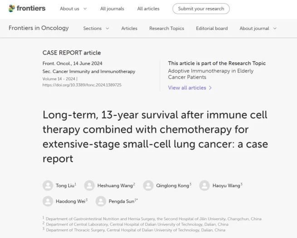Open All journals from top navigation
The image size is (297, 238).
[112, 9]
